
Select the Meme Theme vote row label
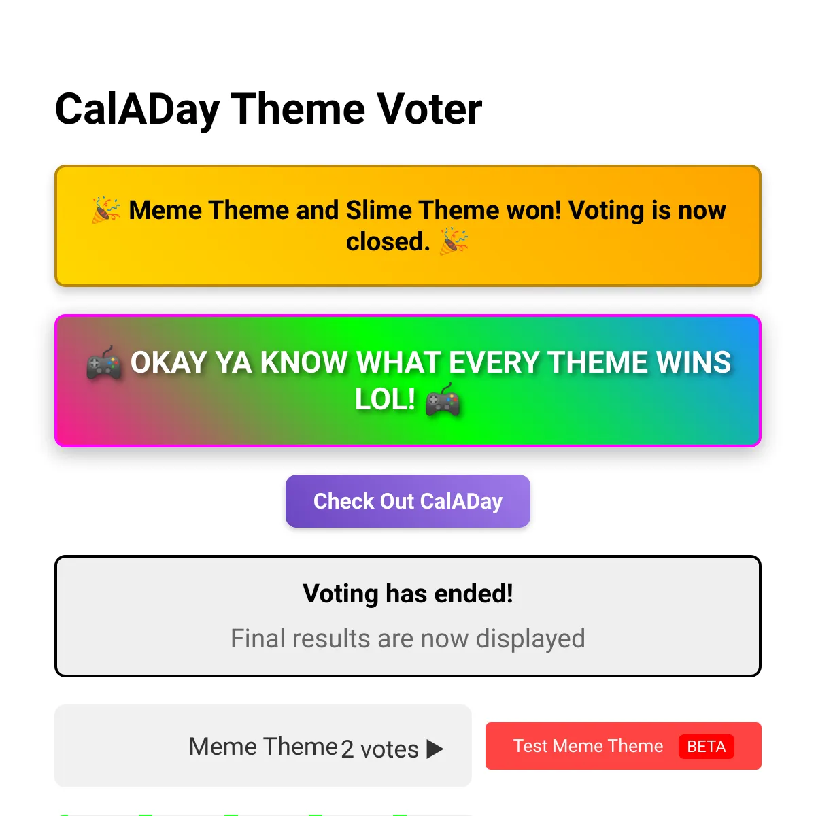click(264, 747)
